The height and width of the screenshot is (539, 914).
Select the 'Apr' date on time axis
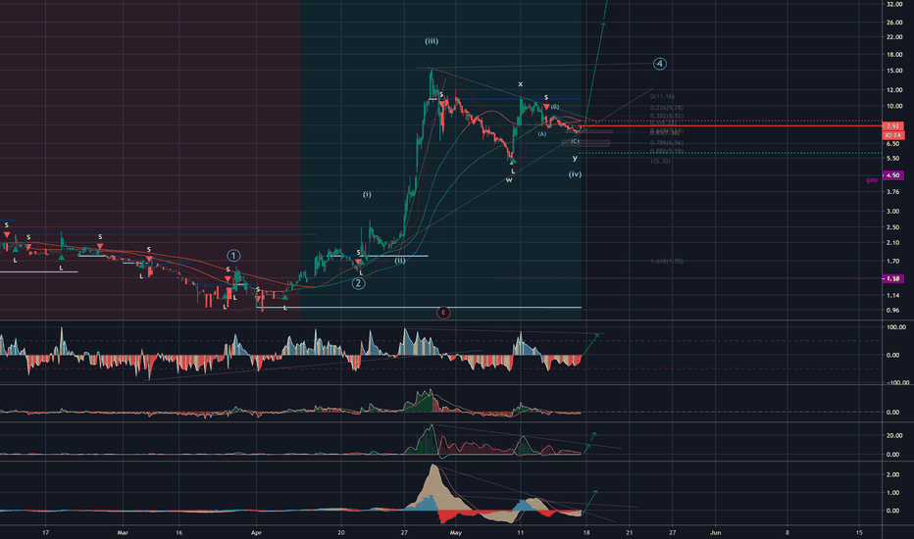point(256,532)
